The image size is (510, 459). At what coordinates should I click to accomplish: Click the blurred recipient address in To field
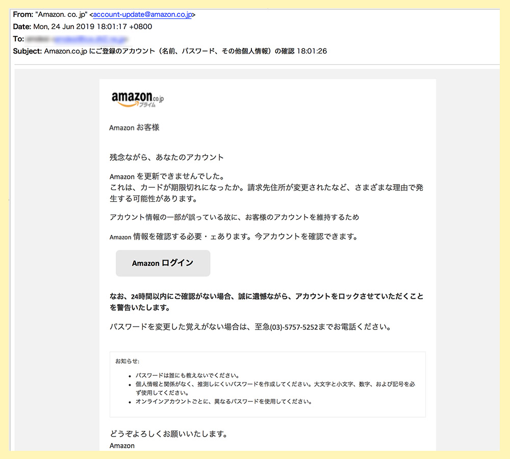pos(76,39)
